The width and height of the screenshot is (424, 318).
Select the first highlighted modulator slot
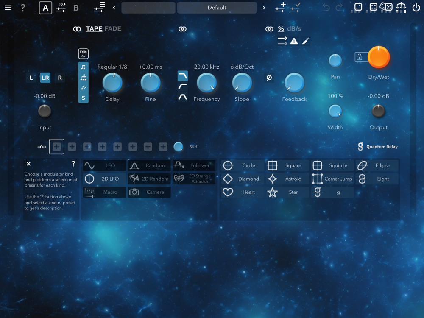(56, 147)
